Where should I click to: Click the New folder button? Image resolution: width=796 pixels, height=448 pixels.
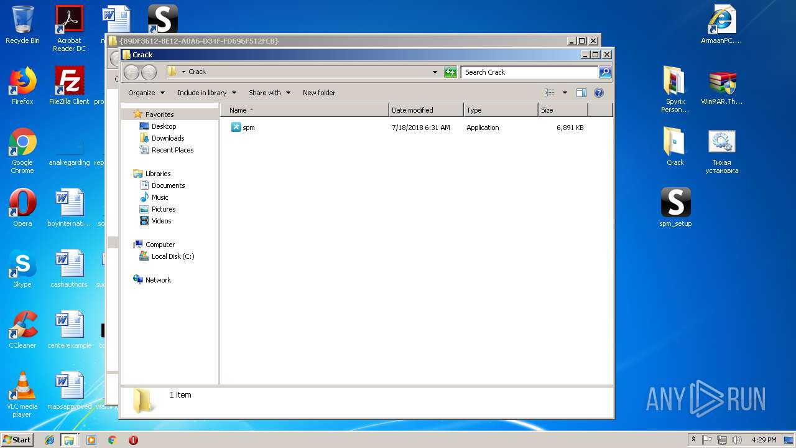319,93
